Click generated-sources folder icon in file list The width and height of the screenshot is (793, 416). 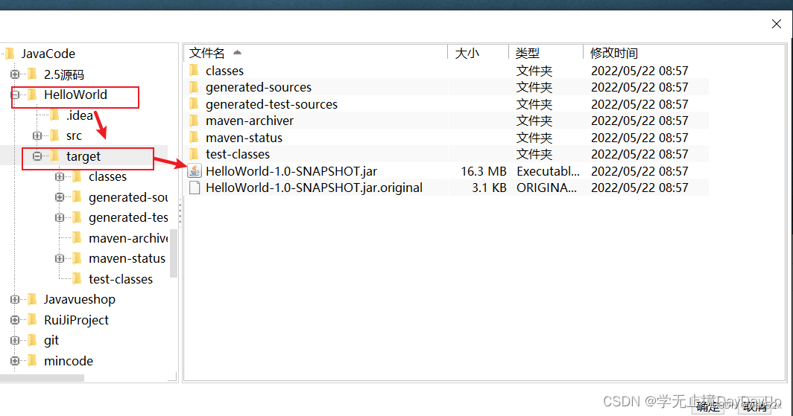pos(195,87)
